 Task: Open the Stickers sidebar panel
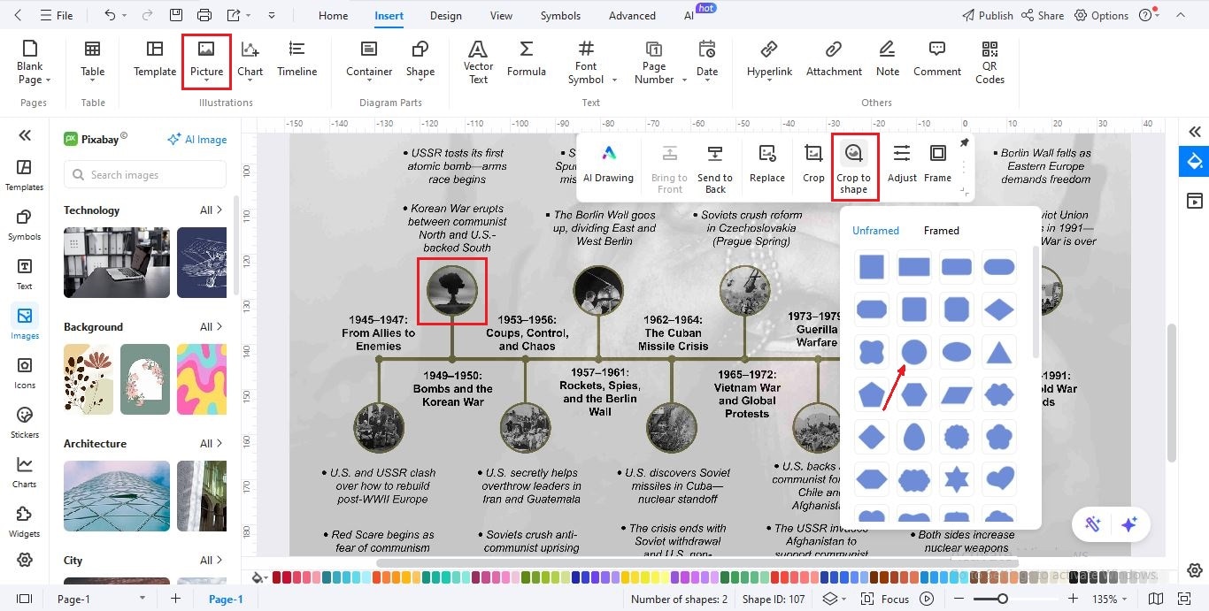point(24,423)
